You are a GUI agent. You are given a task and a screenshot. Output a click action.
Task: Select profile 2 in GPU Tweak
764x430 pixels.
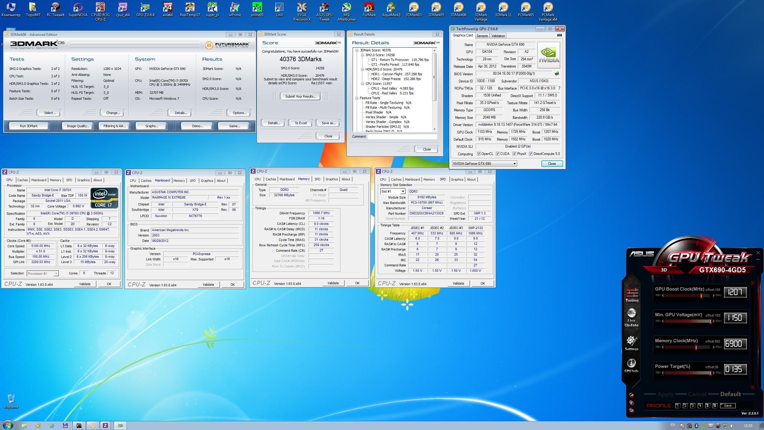pos(685,406)
